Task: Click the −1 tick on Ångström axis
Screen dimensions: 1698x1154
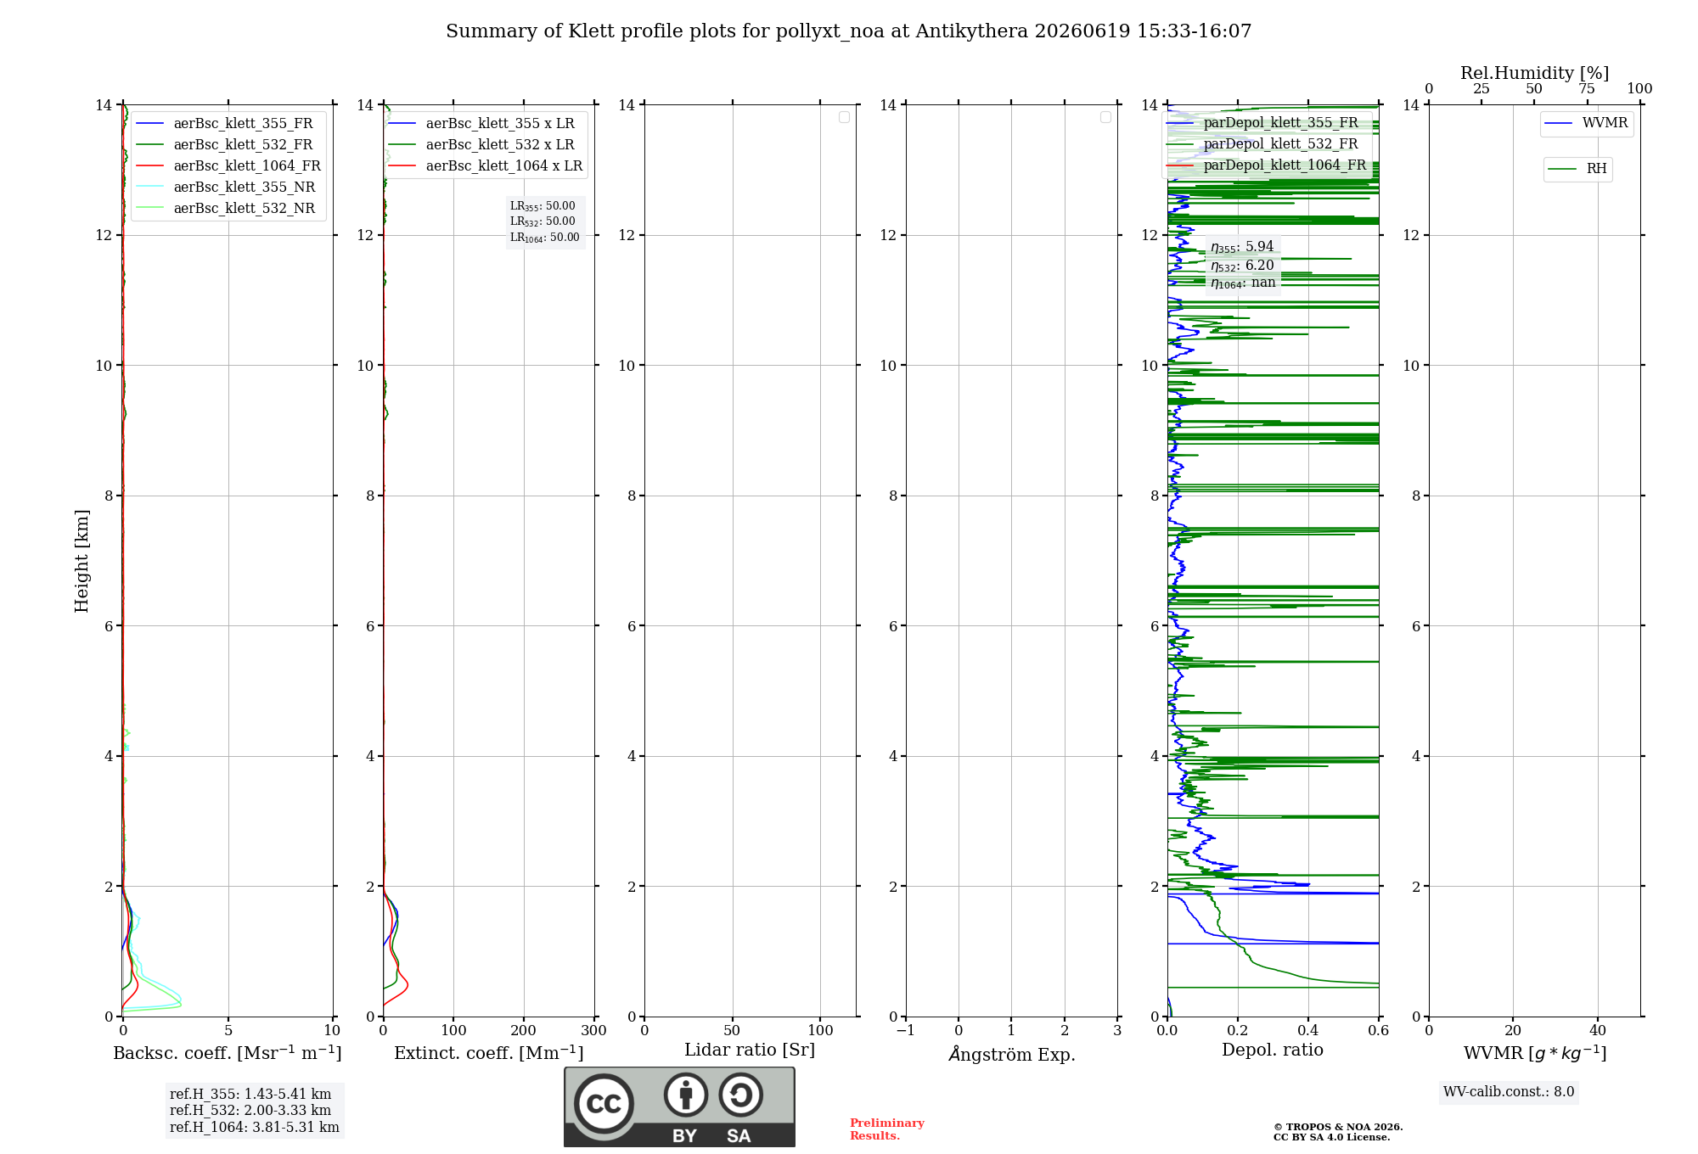Action: (905, 1031)
